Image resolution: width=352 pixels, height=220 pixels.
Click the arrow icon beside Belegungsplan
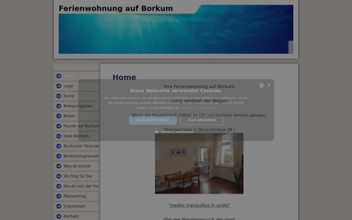coord(59,106)
